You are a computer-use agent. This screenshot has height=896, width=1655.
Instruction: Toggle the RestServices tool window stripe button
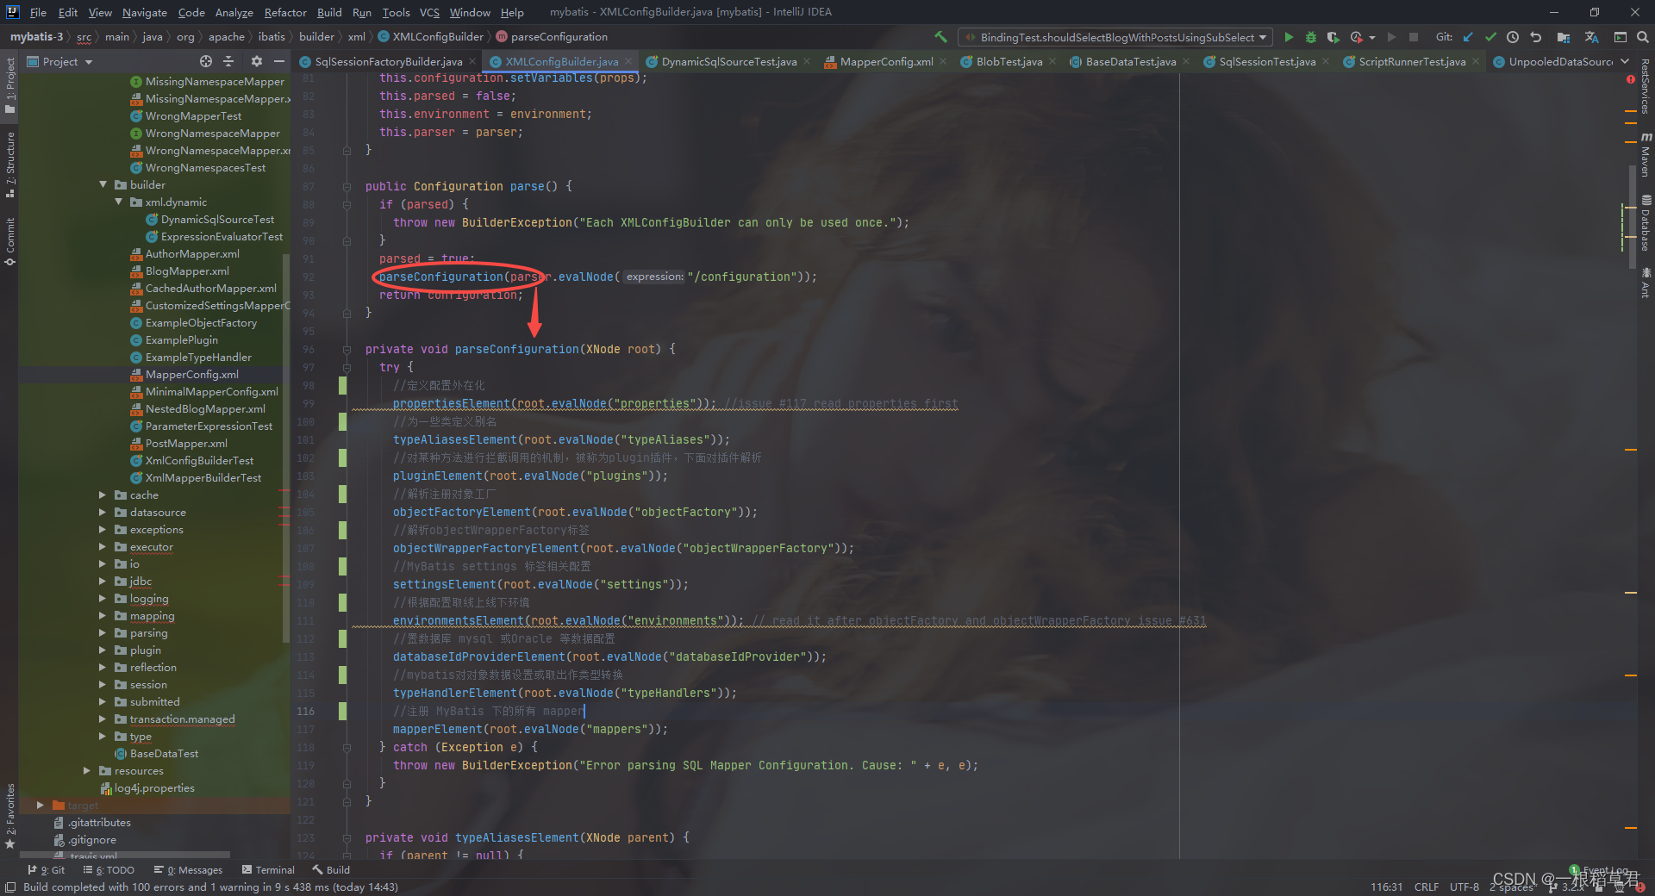point(1646,86)
